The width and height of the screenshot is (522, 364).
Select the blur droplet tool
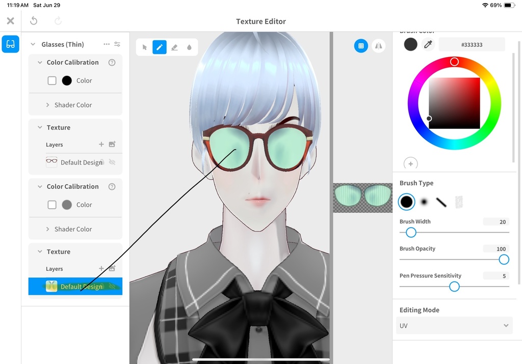[189, 47]
